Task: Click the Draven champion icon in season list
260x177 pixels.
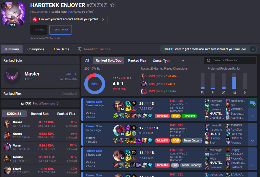Action: click(x=7, y=124)
